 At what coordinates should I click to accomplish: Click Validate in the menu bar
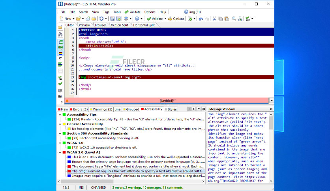[x=133, y=12]
